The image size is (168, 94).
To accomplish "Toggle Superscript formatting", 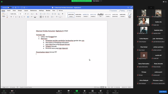I will tap(24, 17).
